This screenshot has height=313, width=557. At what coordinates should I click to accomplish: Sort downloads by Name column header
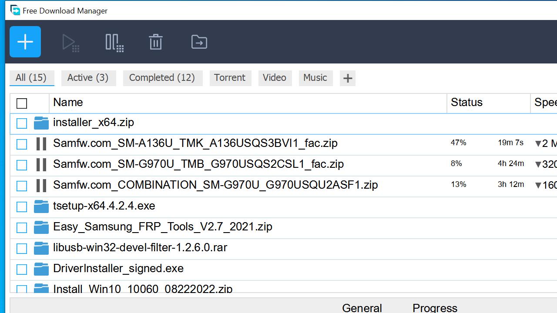click(x=68, y=103)
